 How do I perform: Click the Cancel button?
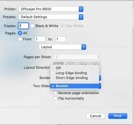tap(96, 116)
